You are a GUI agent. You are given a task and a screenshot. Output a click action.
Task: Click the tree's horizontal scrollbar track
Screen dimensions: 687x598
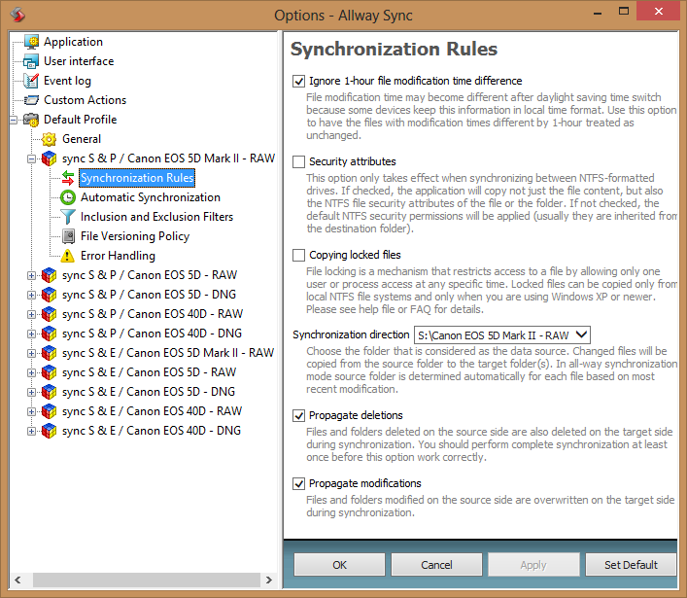click(x=147, y=580)
